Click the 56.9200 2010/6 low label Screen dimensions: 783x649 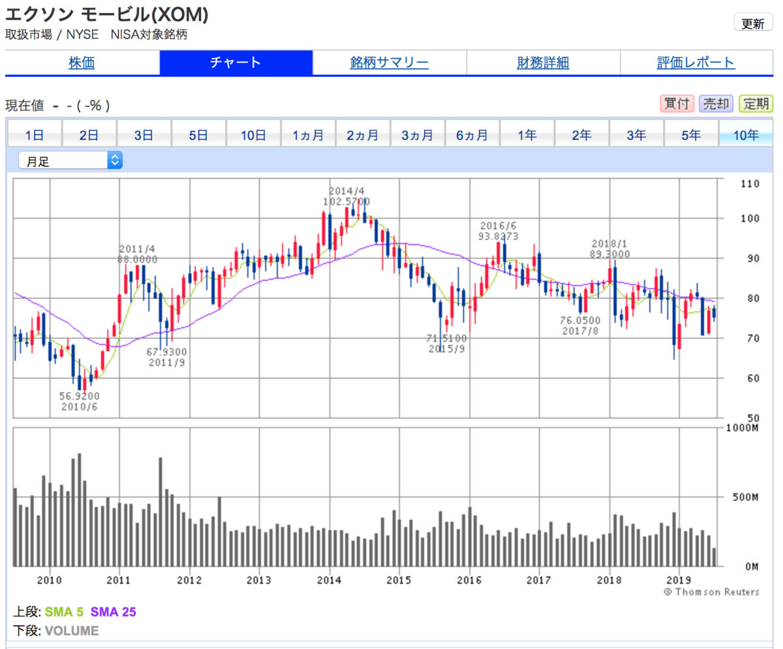(78, 401)
